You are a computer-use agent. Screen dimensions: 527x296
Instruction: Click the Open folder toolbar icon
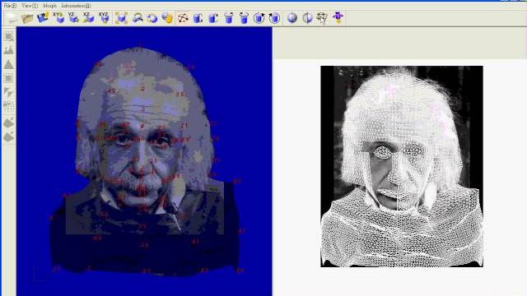27,18
